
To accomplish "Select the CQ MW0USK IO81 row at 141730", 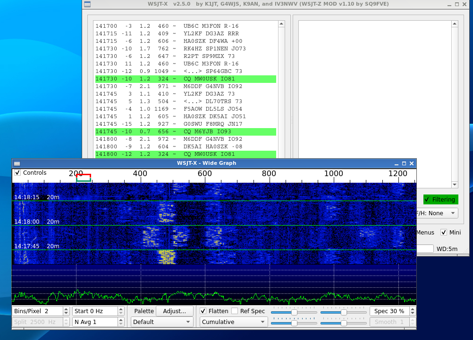I will pyautogui.click(x=186, y=79).
